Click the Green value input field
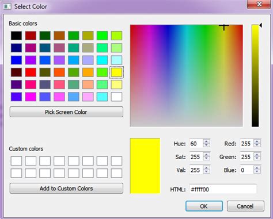This screenshot has width=273, height=219. click(x=247, y=157)
